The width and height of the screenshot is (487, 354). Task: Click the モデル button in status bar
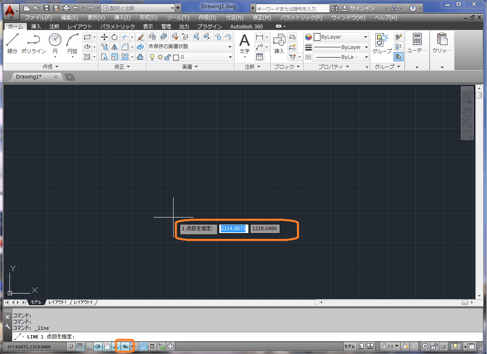(349, 346)
